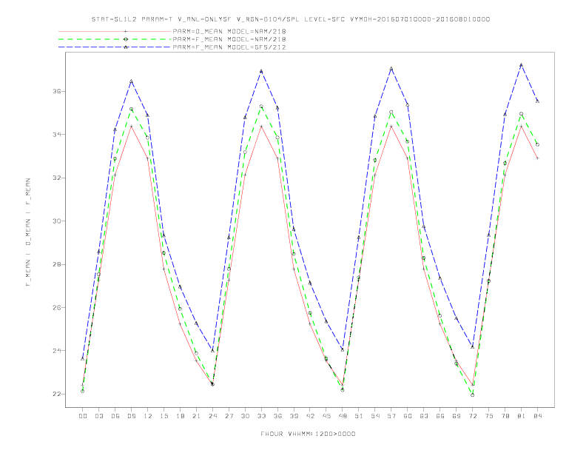The height and width of the screenshot is (453, 586).
Task: Click x-axis forecast hour 69
Action: click(x=457, y=416)
